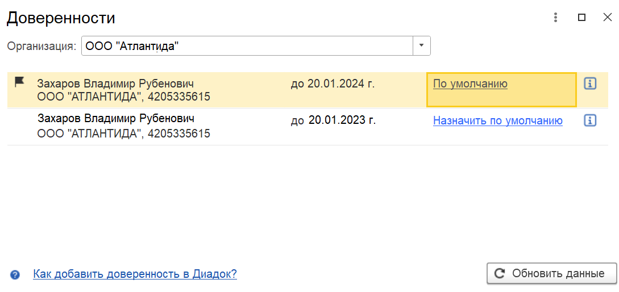Viewport: 619px width, 292px height.
Task: Click the blue question mark help icon
Action: coord(15,274)
